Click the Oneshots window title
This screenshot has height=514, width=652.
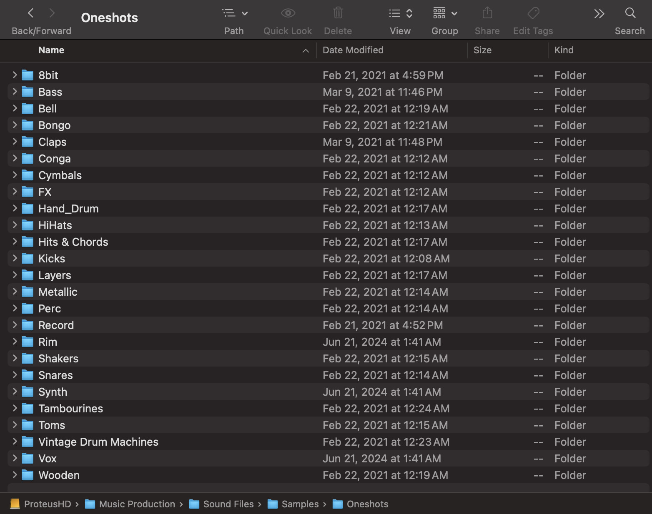pos(109,17)
